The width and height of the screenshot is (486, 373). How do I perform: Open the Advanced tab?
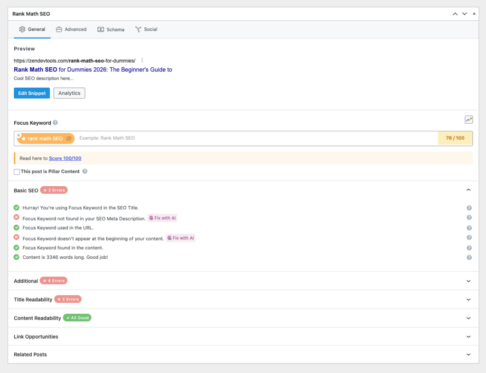pos(71,29)
